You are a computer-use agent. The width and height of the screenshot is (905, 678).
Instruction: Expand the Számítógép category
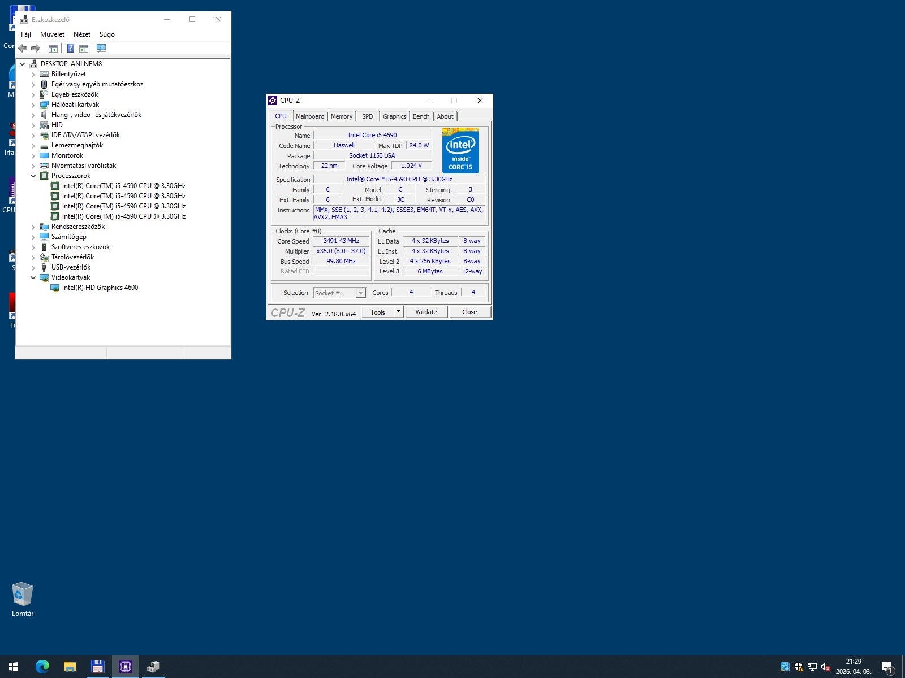click(33, 237)
